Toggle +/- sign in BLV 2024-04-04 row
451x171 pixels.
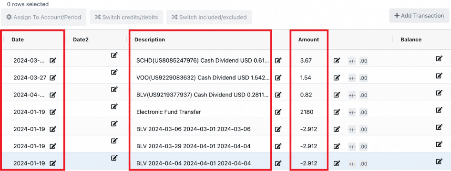pos(352,164)
